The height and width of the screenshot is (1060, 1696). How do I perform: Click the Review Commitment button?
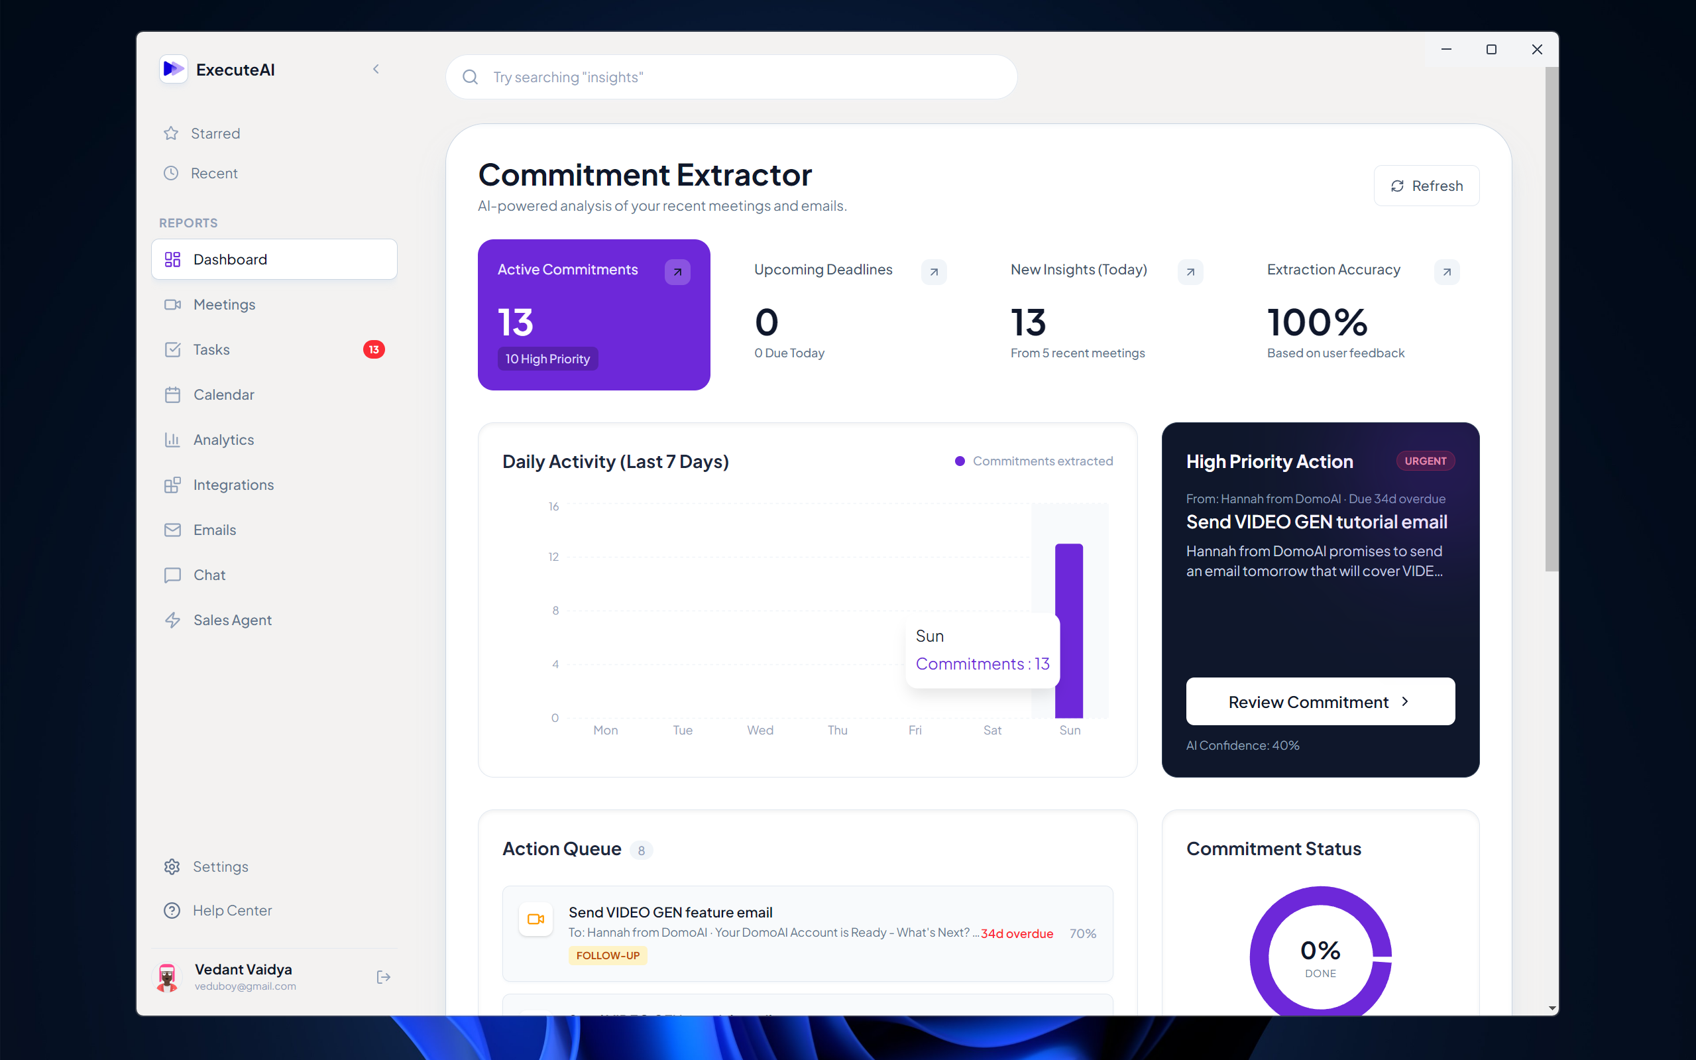coord(1320,702)
